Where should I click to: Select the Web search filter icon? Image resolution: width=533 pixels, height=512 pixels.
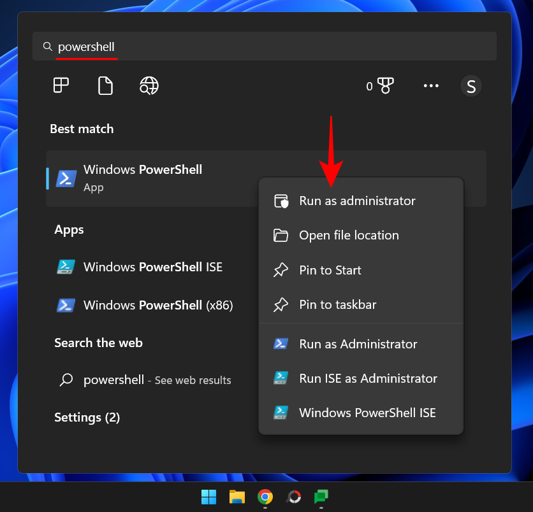[x=149, y=85]
